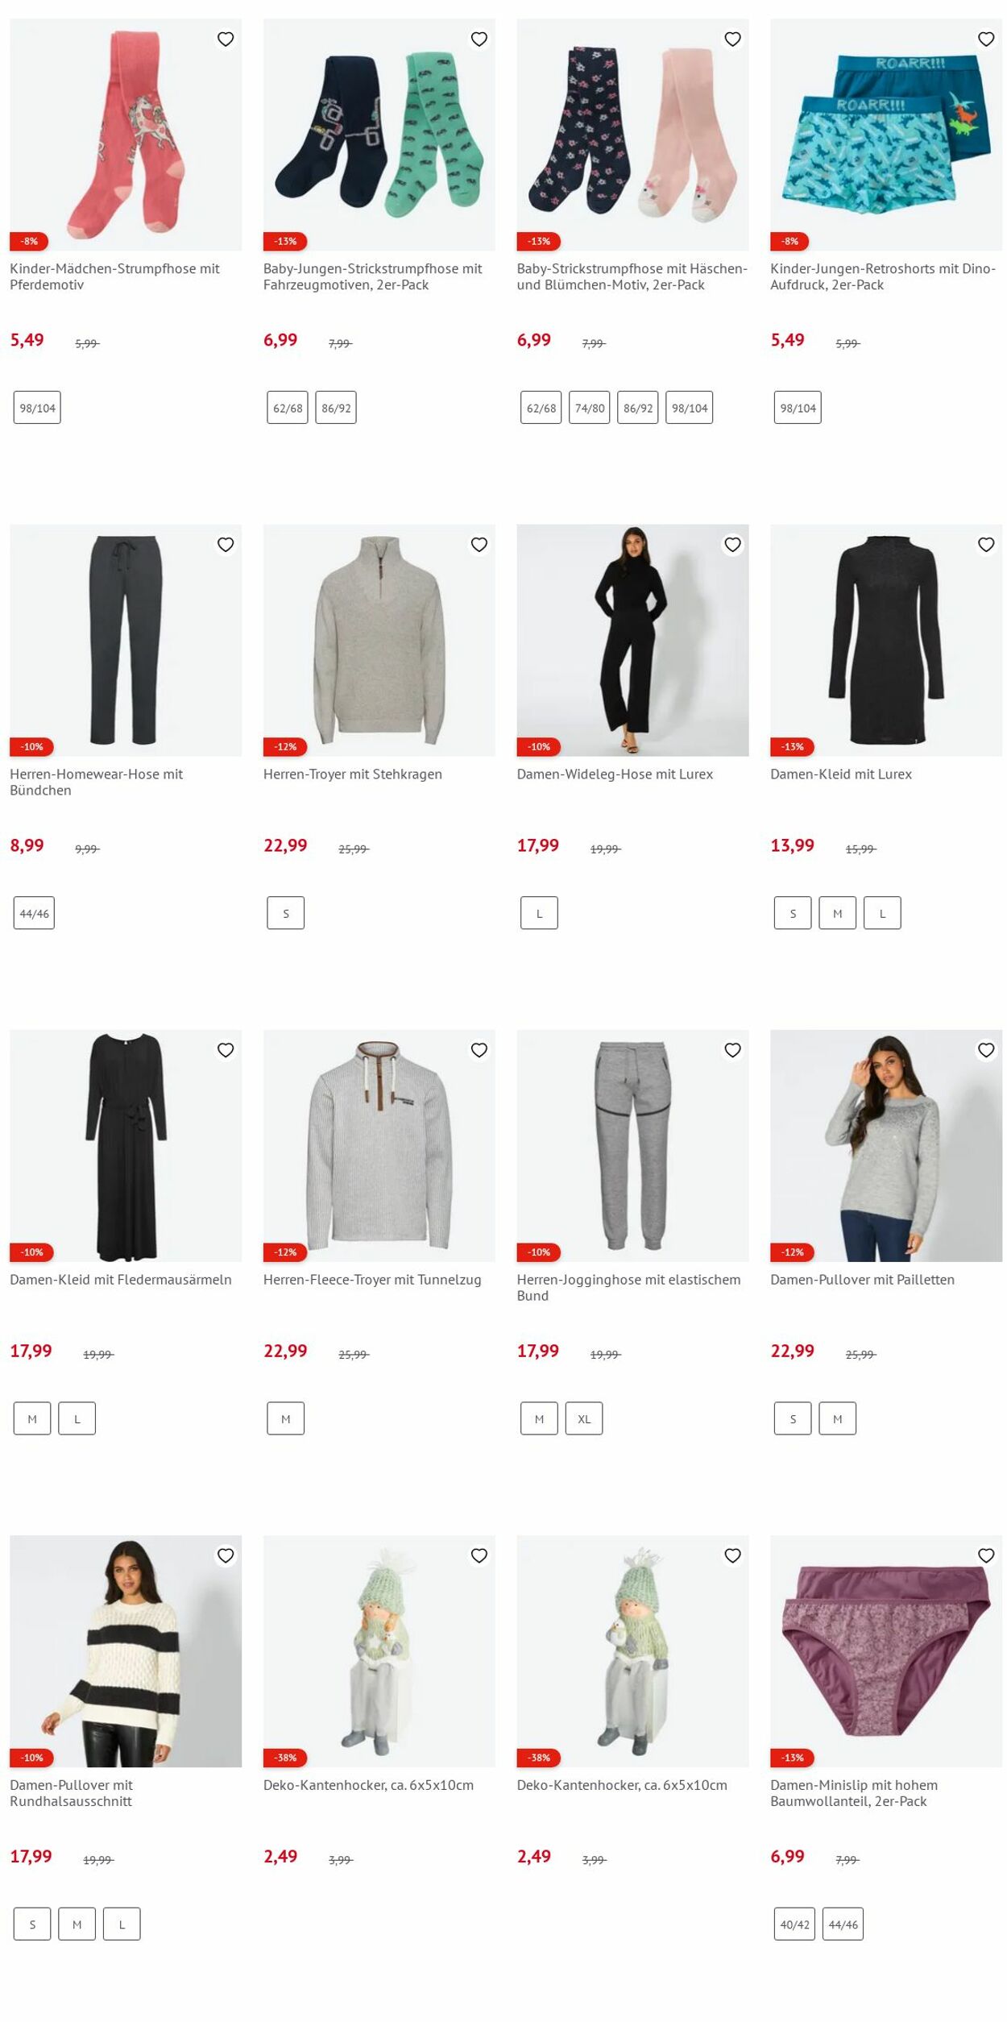1007x2022 pixels.
Task: Select size 74/80 for Baby-Strickstrumpfhose
Action: pyautogui.click(x=590, y=408)
